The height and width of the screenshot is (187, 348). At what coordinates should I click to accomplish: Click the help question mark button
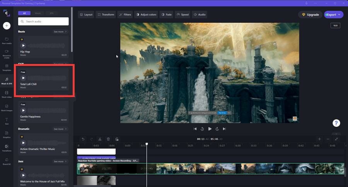(336, 123)
